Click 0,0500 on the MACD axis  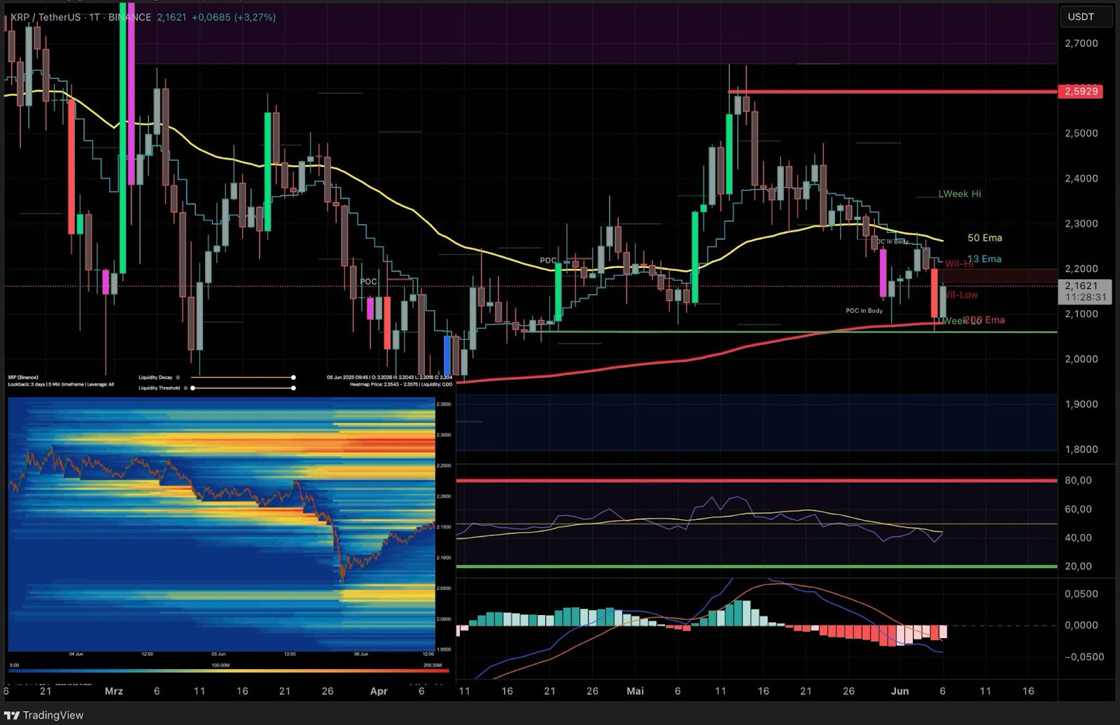tap(1081, 593)
